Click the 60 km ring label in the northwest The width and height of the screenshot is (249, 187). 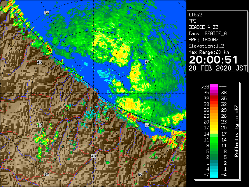[47, 13]
